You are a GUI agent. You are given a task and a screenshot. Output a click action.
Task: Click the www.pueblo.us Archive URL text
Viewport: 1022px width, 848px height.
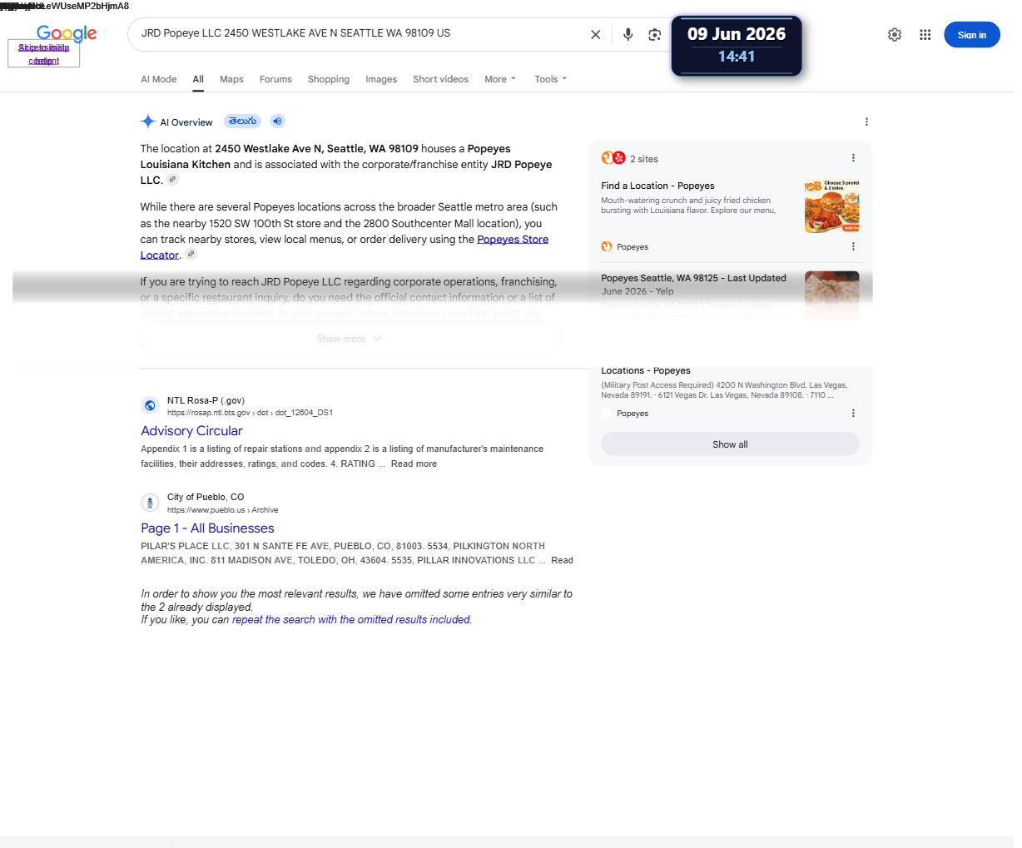click(x=222, y=510)
